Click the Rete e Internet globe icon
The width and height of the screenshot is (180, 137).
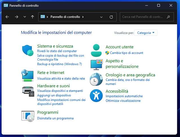[x=28, y=76]
